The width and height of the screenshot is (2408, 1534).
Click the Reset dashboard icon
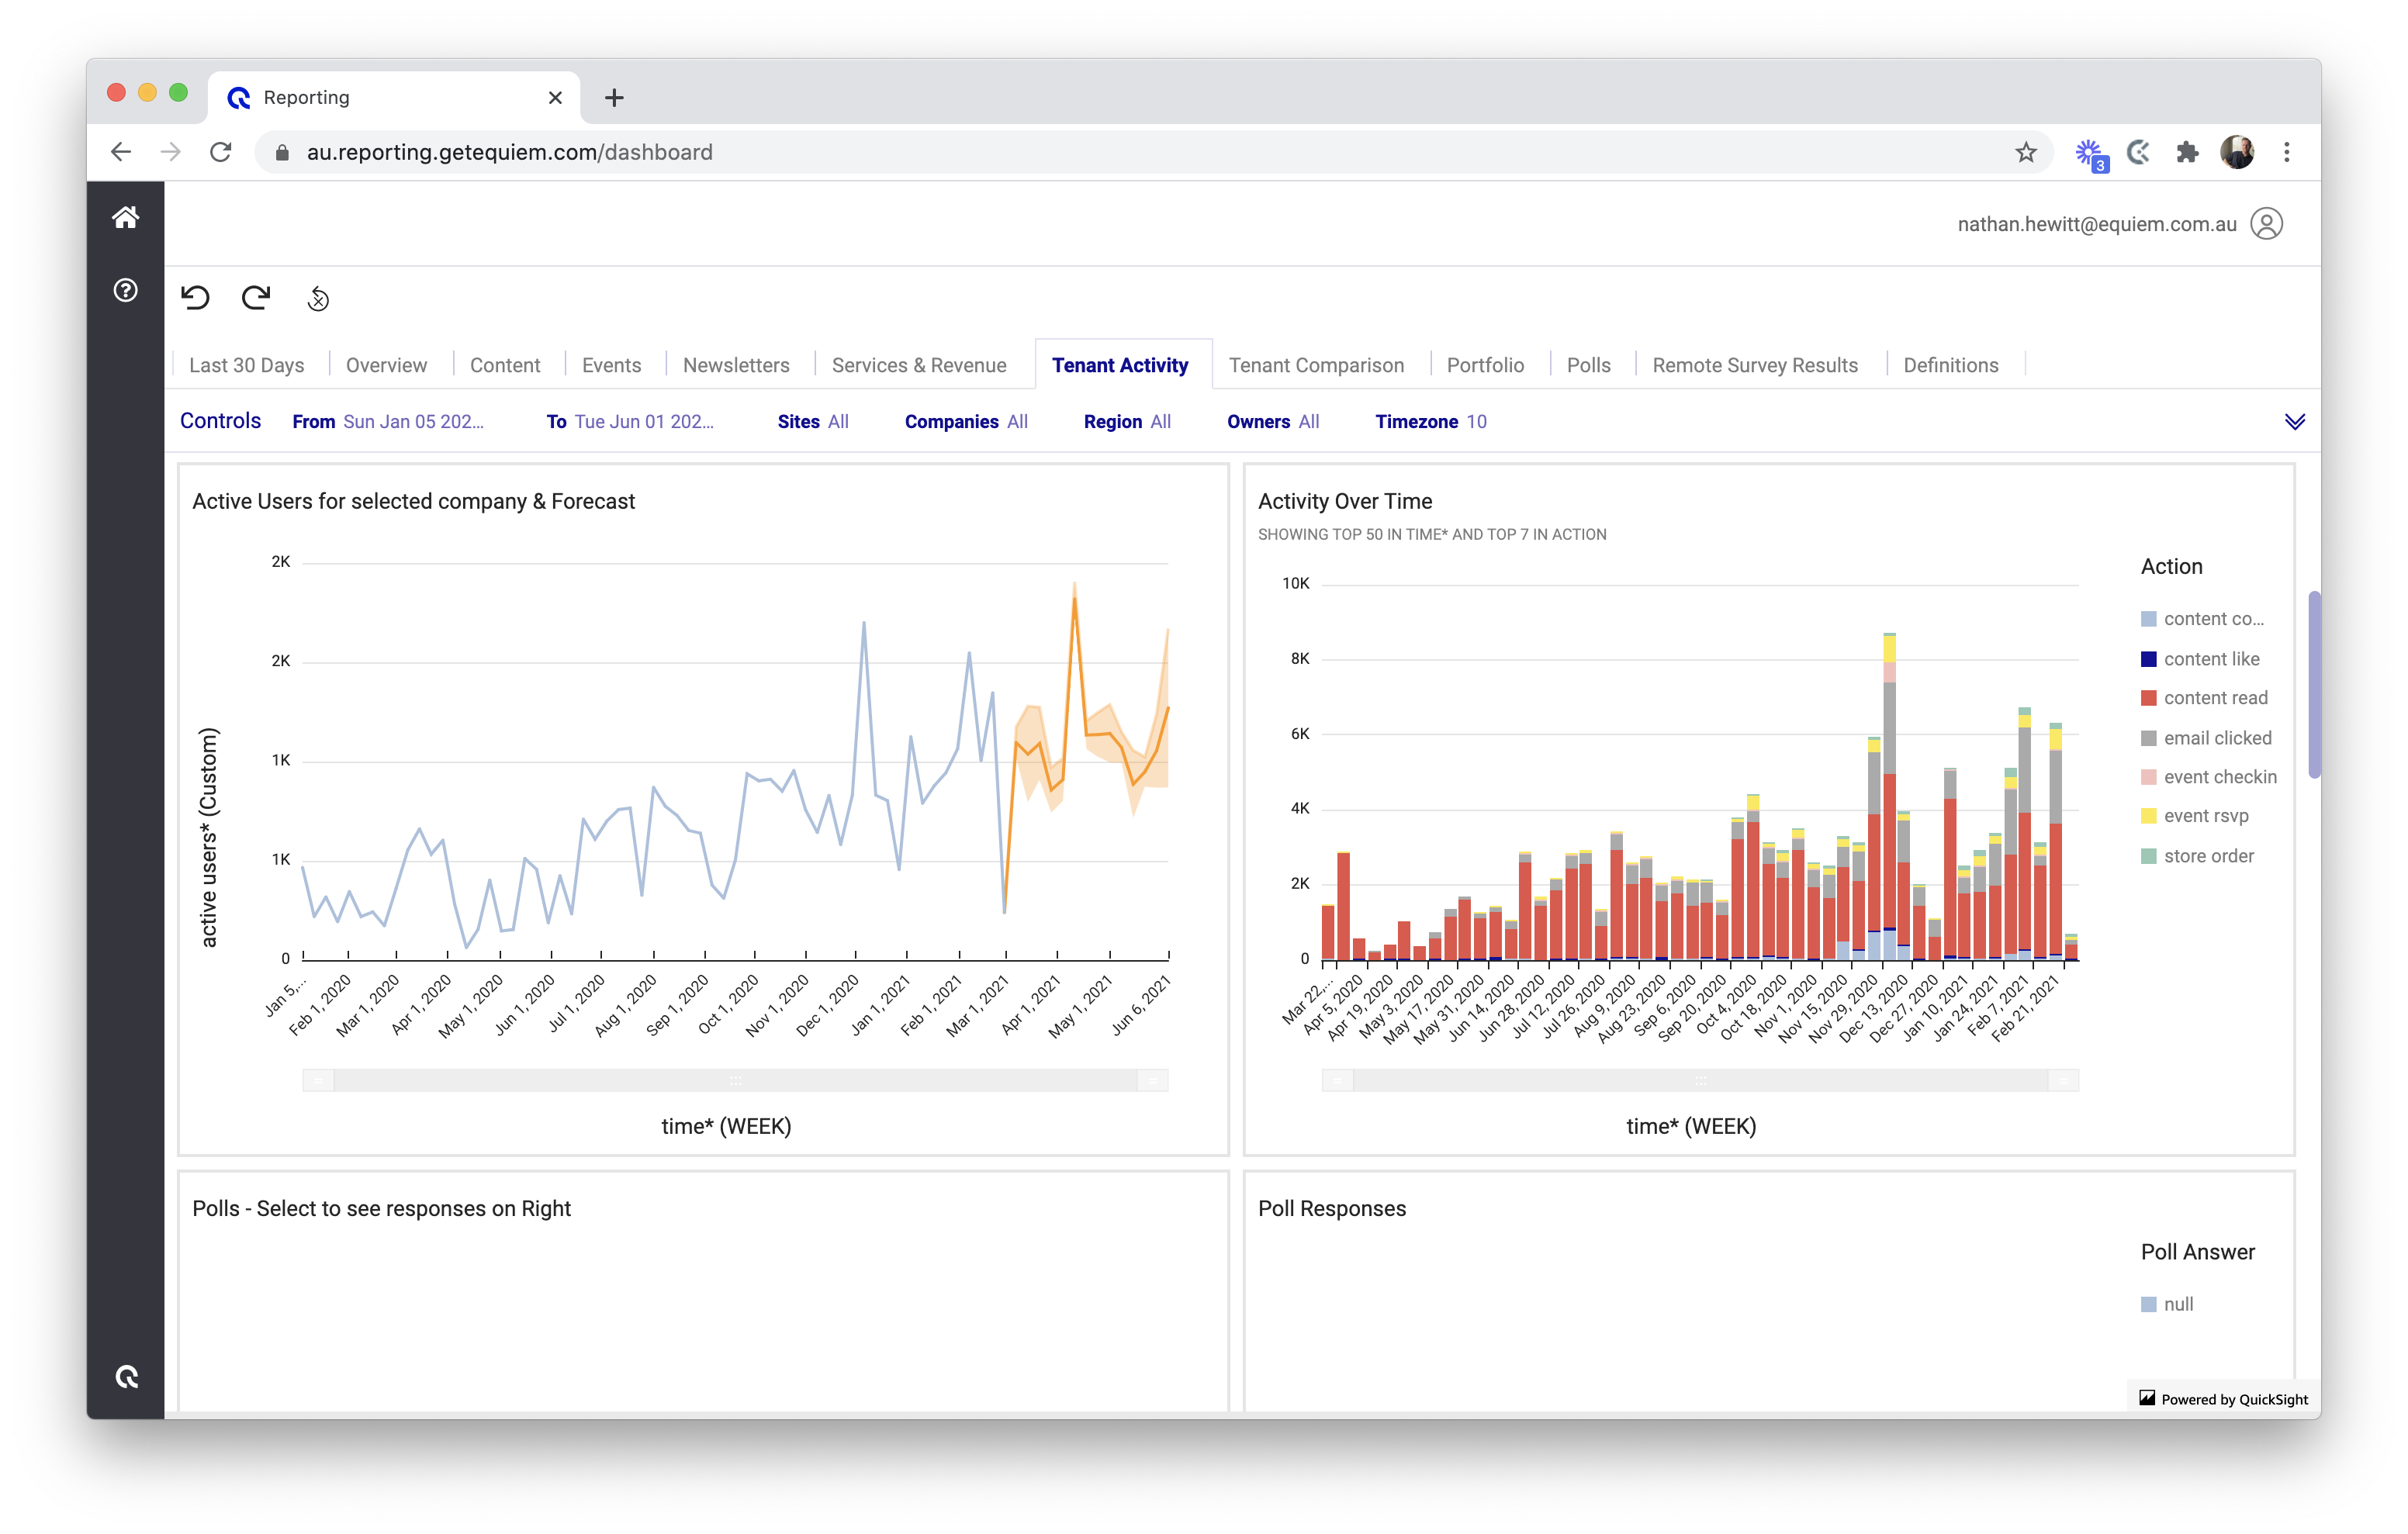point(318,298)
